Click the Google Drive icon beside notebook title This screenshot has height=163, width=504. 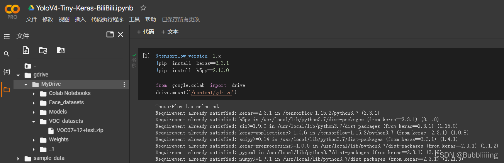click(x=31, y=8)
